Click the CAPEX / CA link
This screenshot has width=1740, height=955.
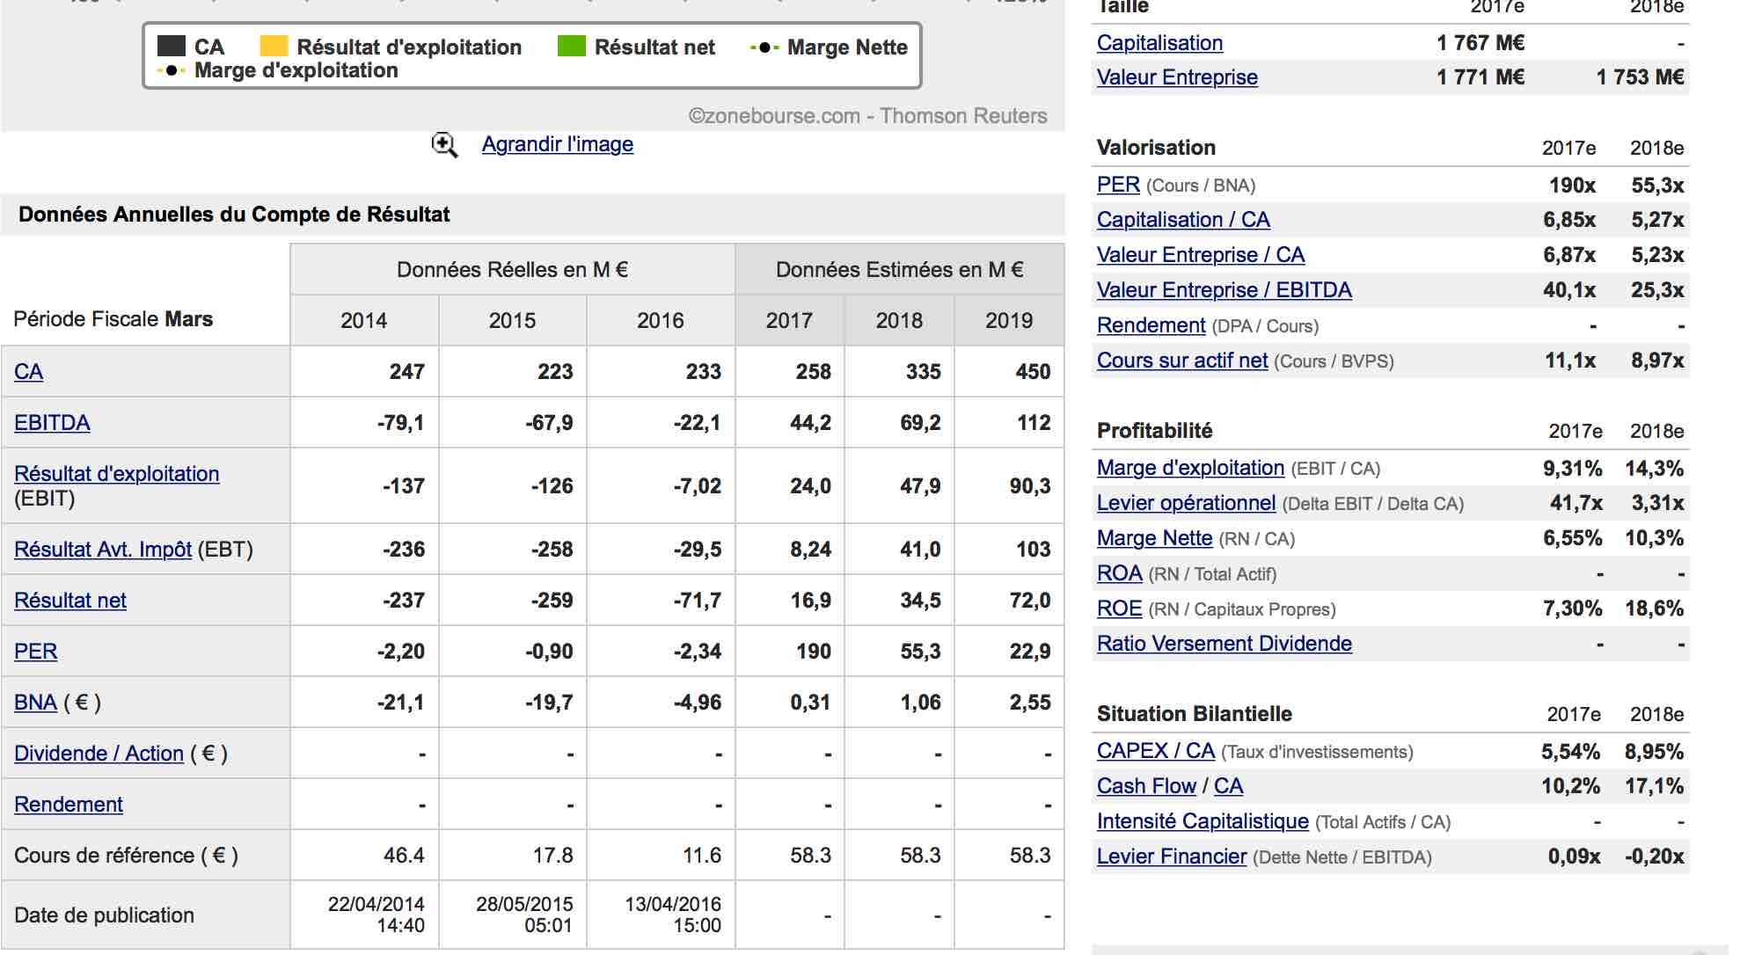(x=1155, y=751)
